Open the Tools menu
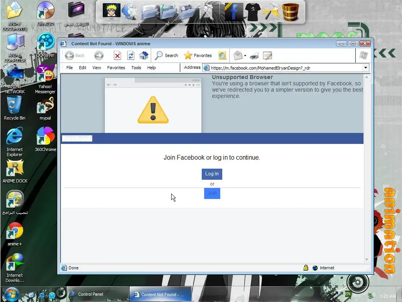 click(x=136, y=68)
